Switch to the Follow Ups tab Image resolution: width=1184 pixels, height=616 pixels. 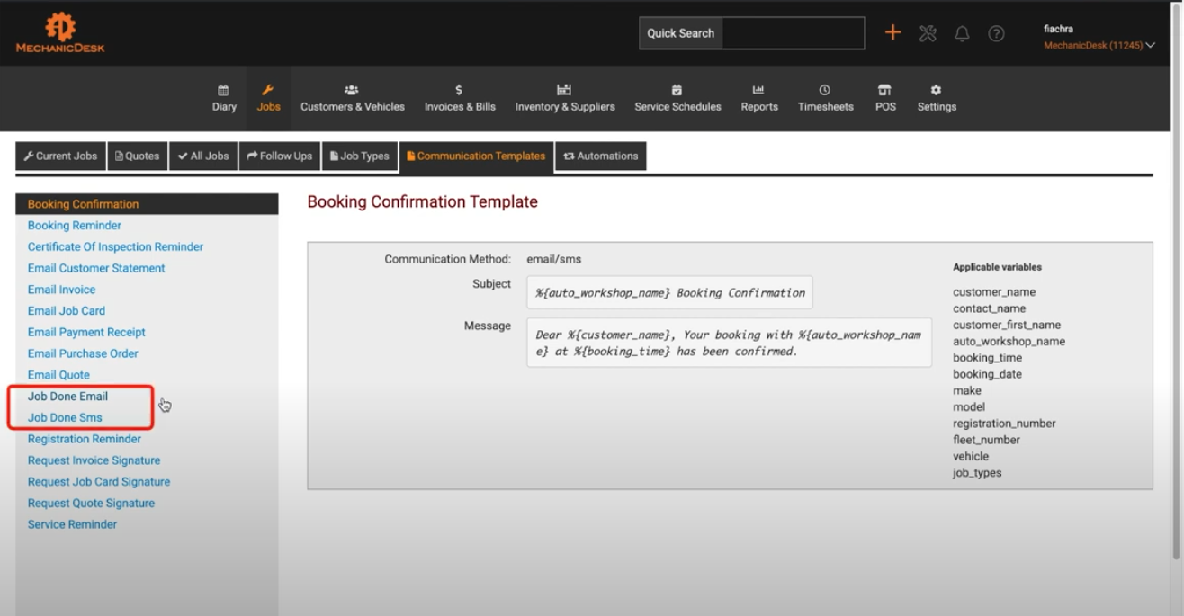point(280,156)
